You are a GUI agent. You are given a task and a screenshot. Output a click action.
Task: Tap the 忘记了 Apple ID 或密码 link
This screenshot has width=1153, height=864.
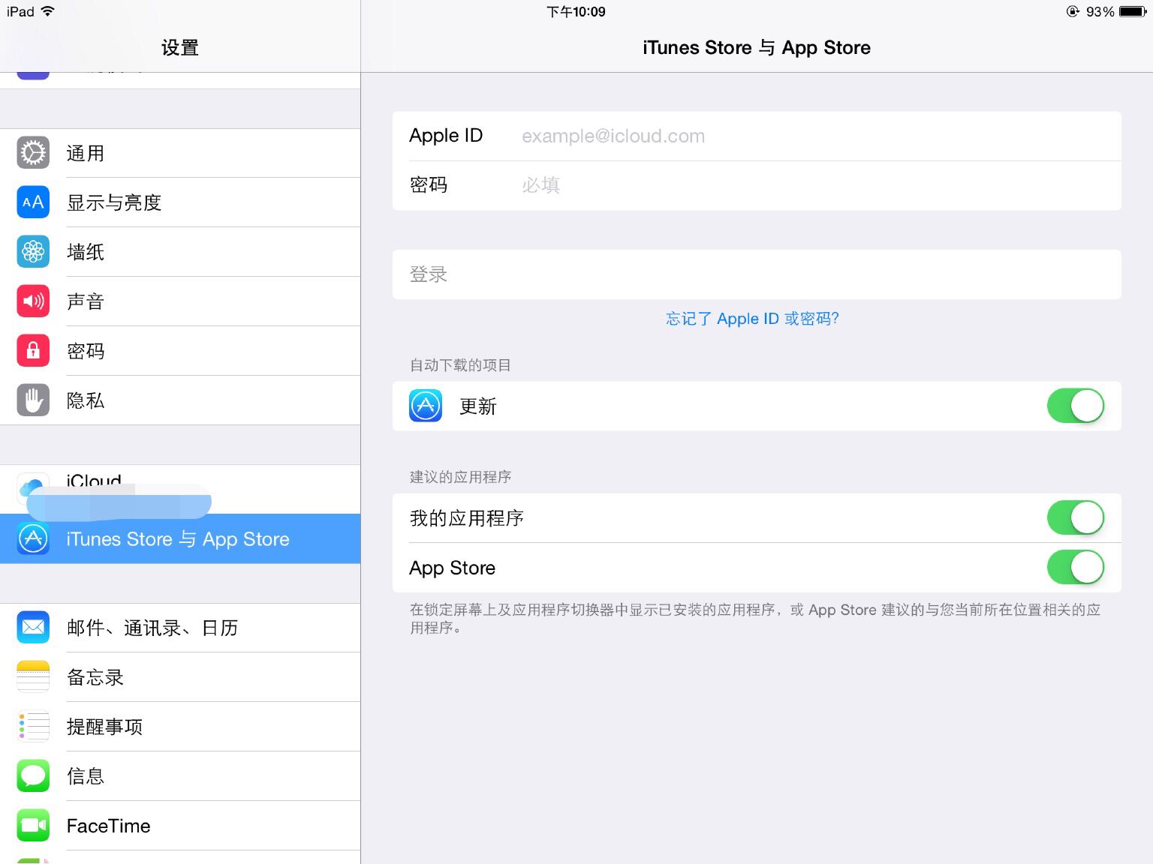click(x=752, y=318)
